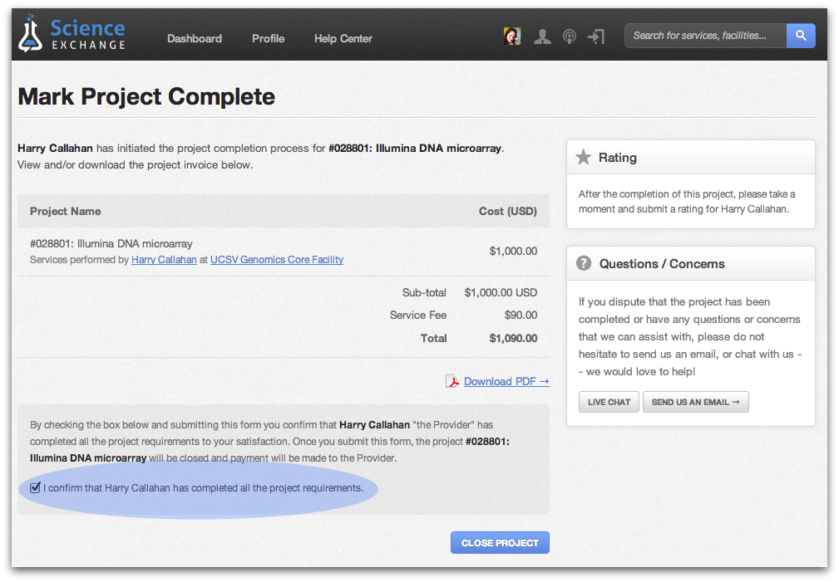
Task: Open the Dashboard menu item
Action: pos(195,38)
